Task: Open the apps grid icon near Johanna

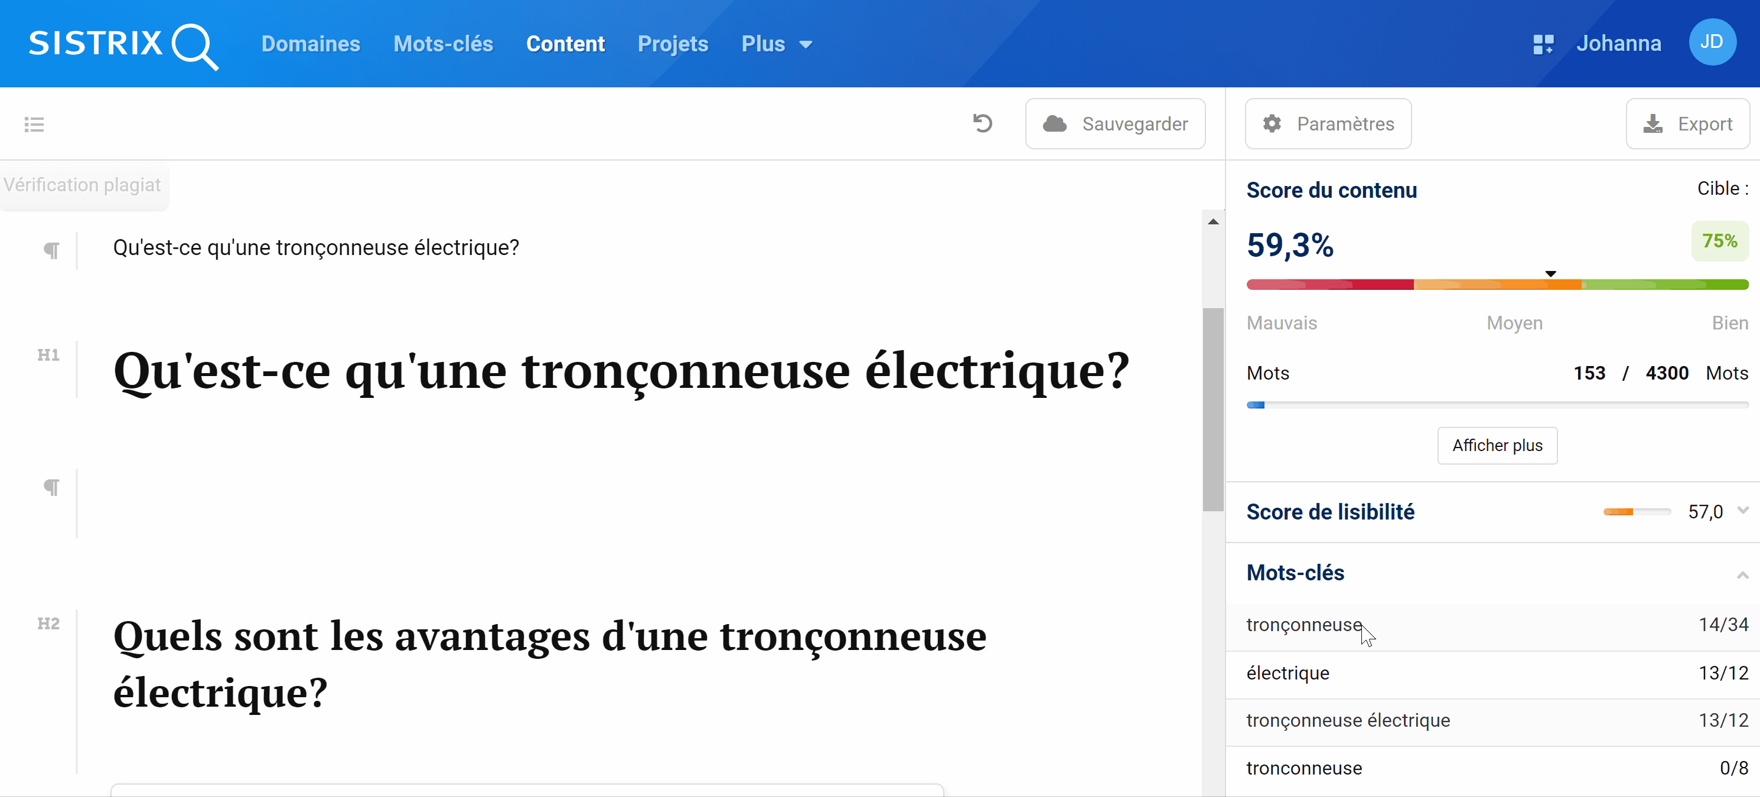Action: tap(1543, 44)
